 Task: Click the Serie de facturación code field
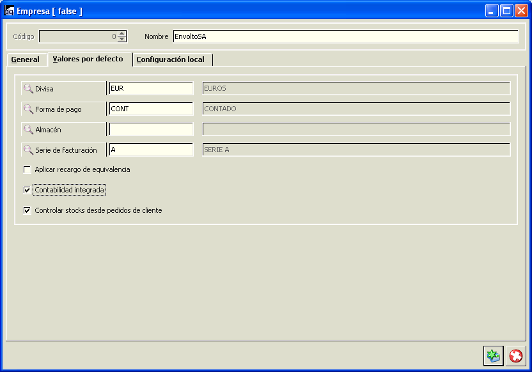pyautogui.click(x=152, y=150)
